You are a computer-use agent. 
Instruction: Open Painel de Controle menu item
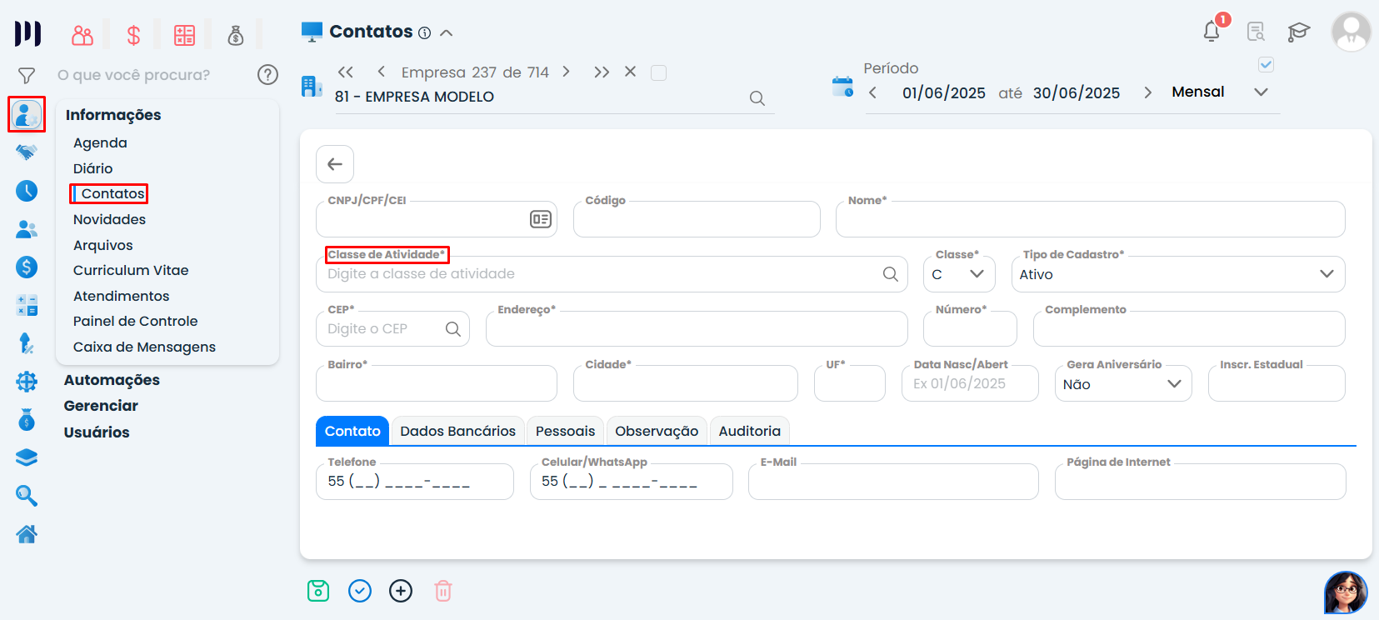(135, 321)
